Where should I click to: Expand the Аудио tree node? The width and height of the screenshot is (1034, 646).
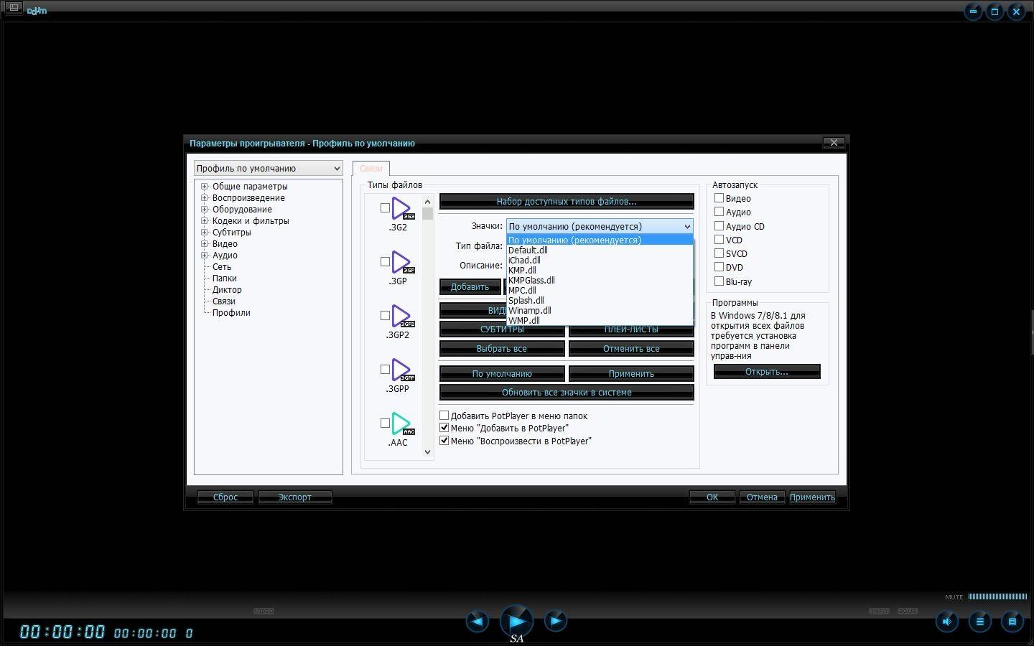tap(205, 255)
